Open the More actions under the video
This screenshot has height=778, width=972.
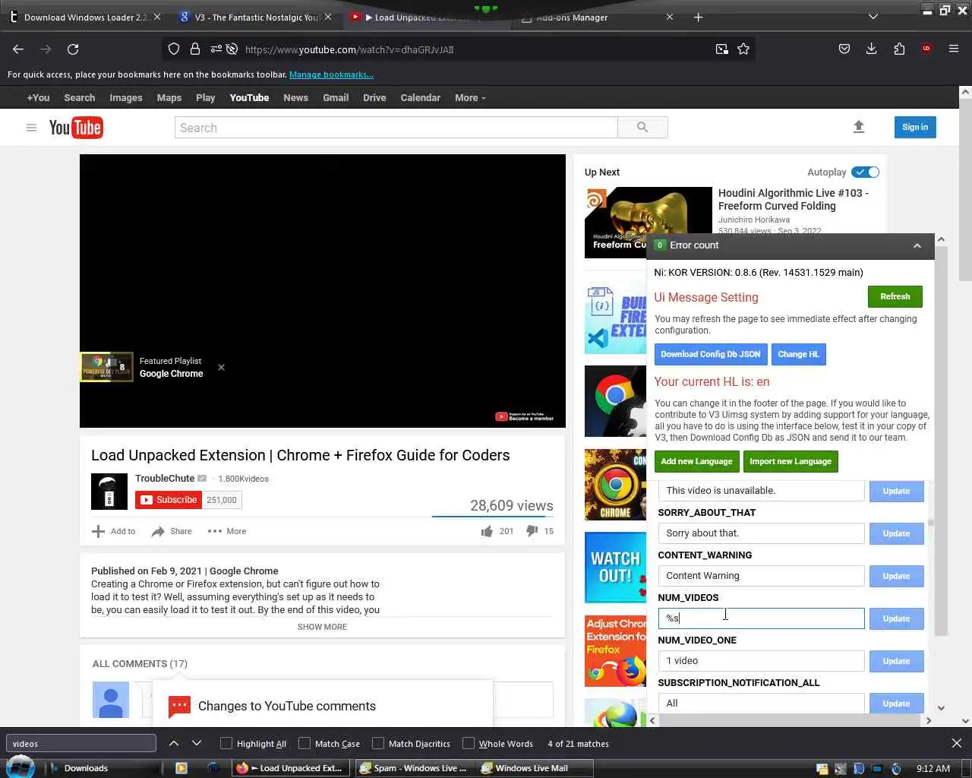tap(226, 531)
